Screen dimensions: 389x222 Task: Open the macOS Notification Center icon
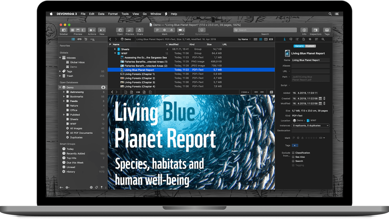point(337,14)
